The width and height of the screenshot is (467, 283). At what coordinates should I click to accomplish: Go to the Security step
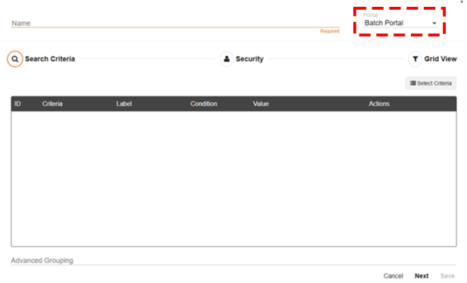coord(249,59)
